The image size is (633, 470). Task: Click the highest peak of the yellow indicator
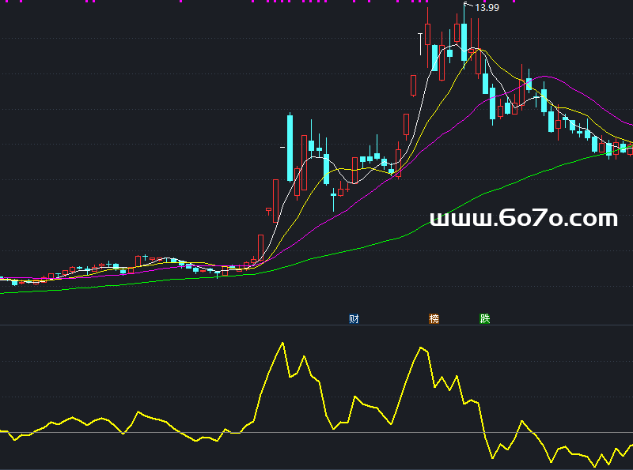pos(281,344)
